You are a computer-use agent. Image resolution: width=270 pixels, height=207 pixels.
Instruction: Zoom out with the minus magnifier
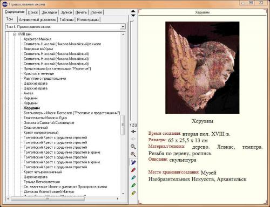[x=133, y=147]
